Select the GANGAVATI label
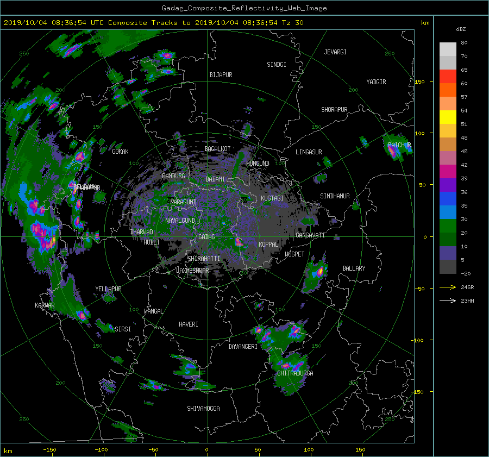489x457 pixels. [310, 235]
